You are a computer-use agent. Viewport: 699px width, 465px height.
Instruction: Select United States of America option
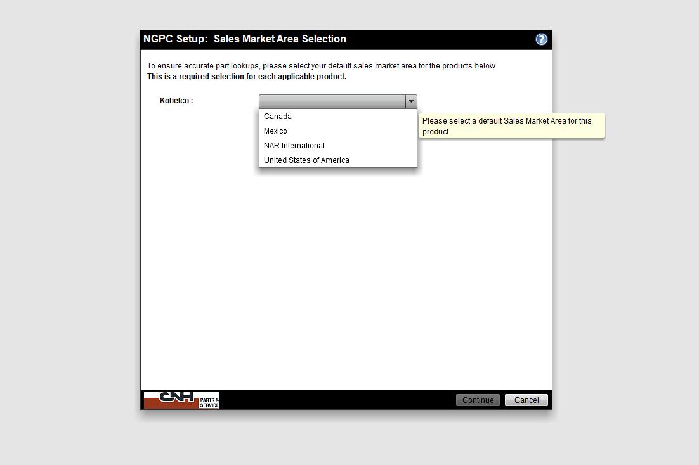tap(338, 160)
